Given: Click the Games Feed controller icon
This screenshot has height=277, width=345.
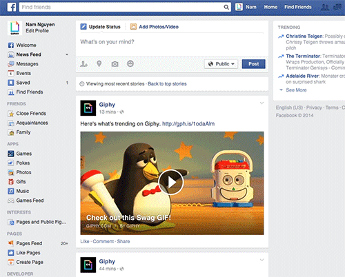Looking at the screenshot, I should 11,201.
